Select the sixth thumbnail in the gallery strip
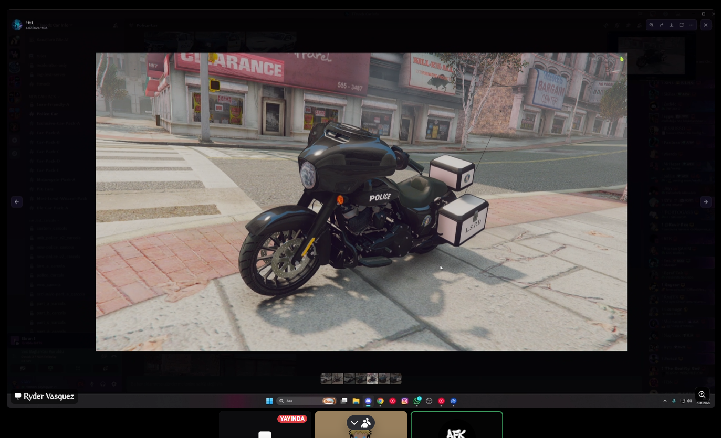The width and height of the screenshot is (721, 438). 384,379
